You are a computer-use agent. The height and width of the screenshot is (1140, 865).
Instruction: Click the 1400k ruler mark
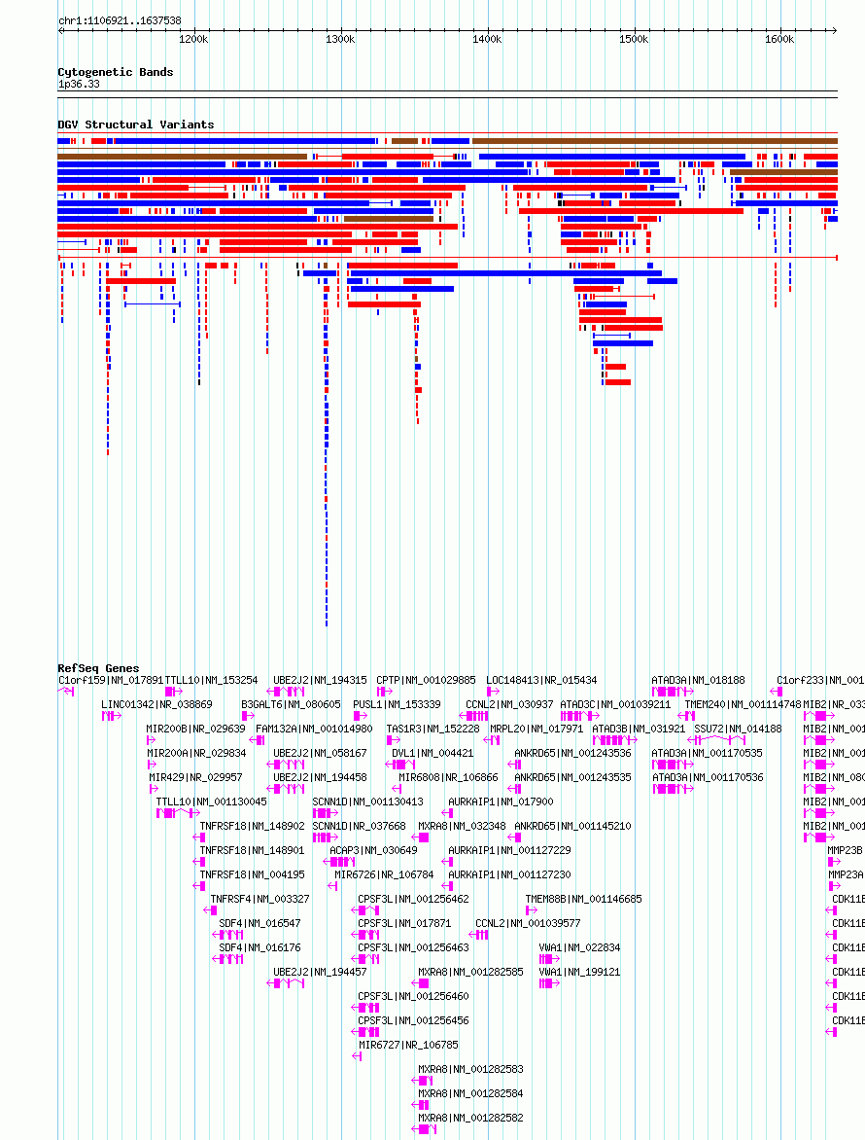(487, 39)
